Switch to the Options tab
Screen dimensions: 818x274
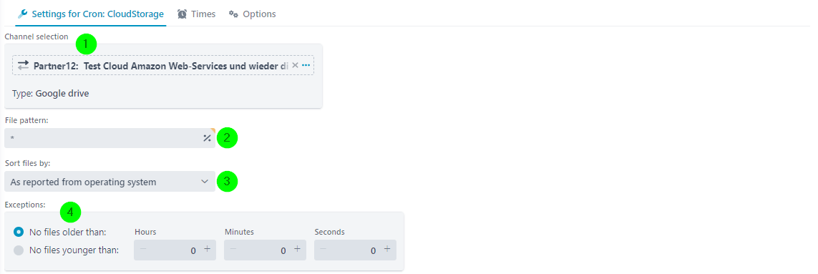pos(253,14)
